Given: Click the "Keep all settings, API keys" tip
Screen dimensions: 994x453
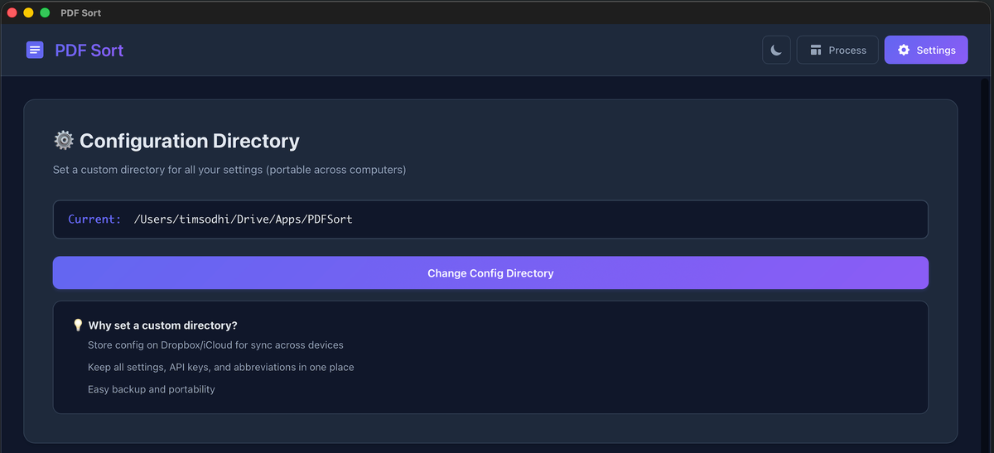Looking at the screenshot, I should [x=220, y=367].
